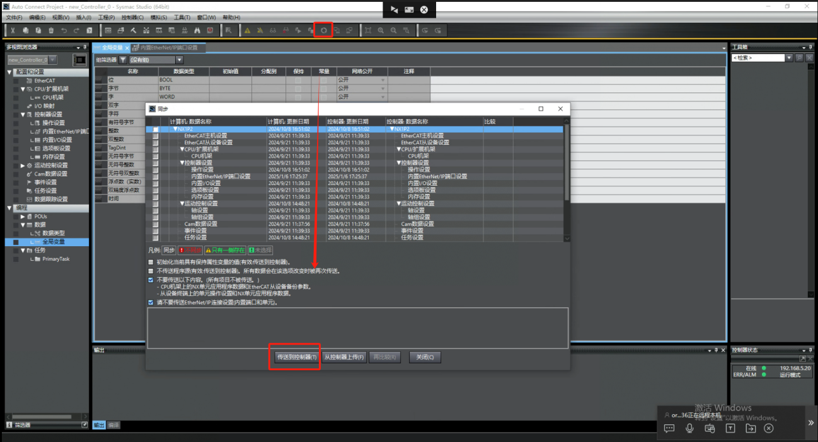
Task: Click the binoculars search icon in toolbar
Action: point(197,30)
